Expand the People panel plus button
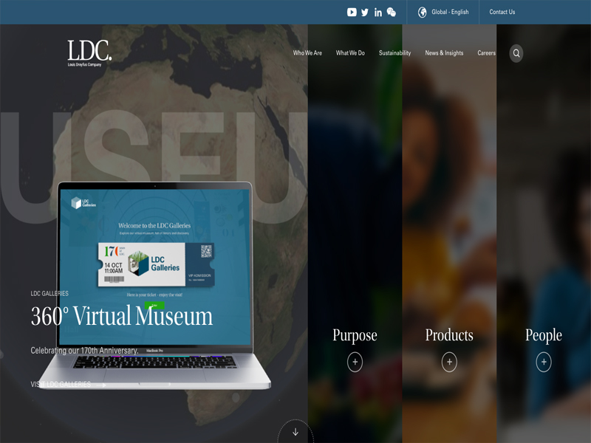 tap(544, 362)
